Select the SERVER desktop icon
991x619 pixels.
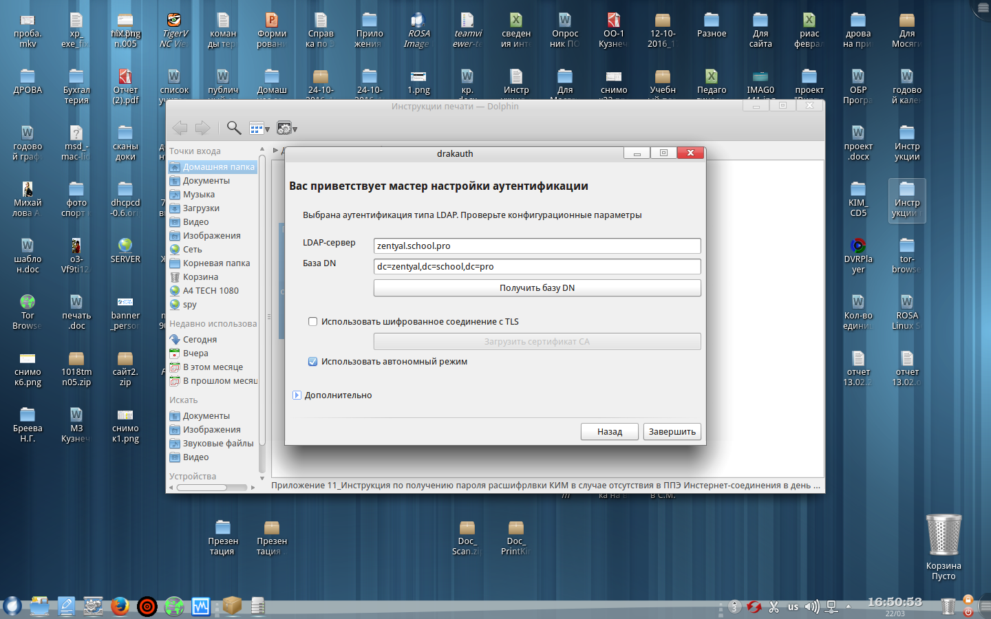click(x=125, y=251)
